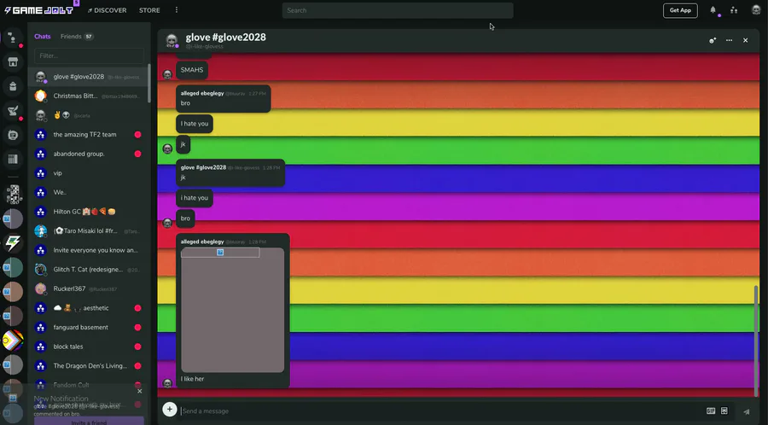Click the capitalized I hate you message
This screenshot has width=768, height=425.
pyautogui.click(x=195, y=124)
